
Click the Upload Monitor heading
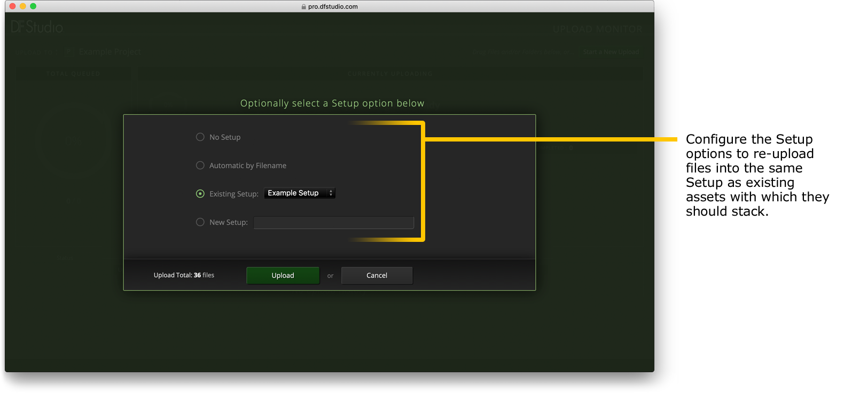coord(597,29)
